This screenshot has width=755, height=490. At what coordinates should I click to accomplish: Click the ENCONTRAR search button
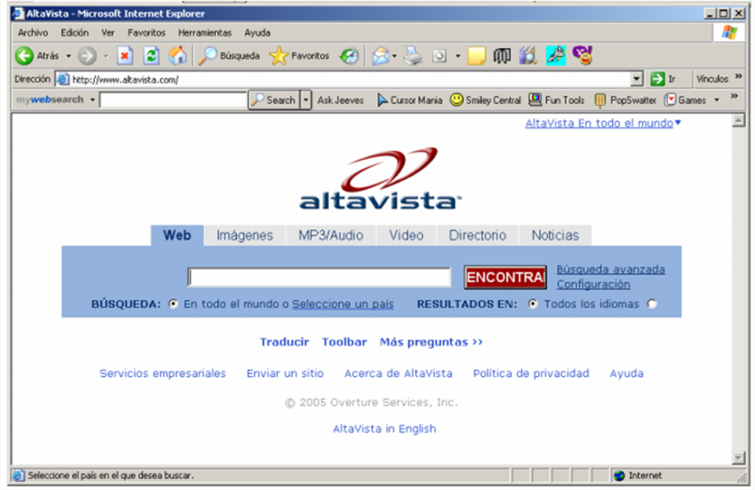click(x=504, y=277)
